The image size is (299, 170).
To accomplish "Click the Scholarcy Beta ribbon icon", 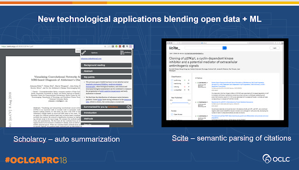I will (84, 52).
